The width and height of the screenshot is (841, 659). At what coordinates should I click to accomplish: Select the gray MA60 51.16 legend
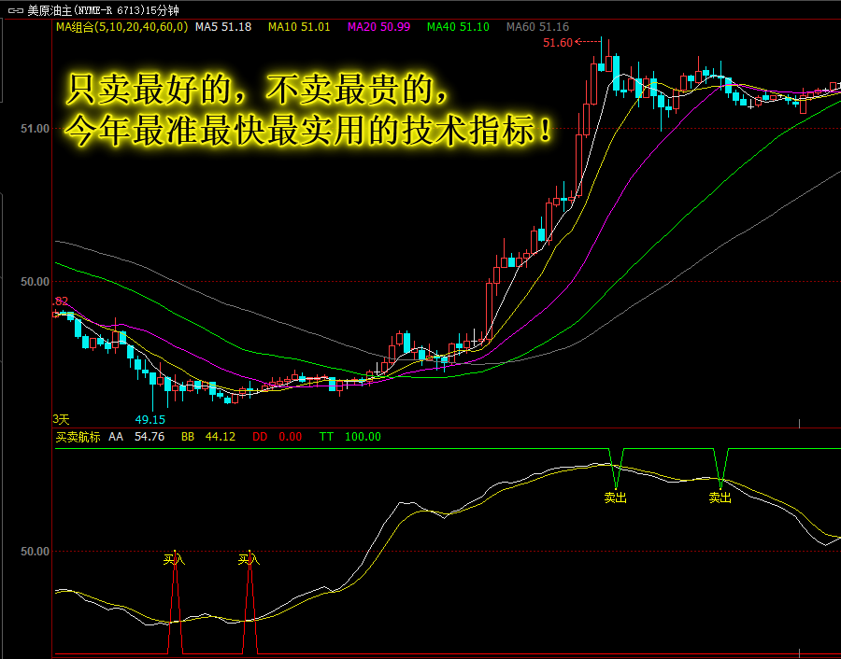(x=537, y=28)
